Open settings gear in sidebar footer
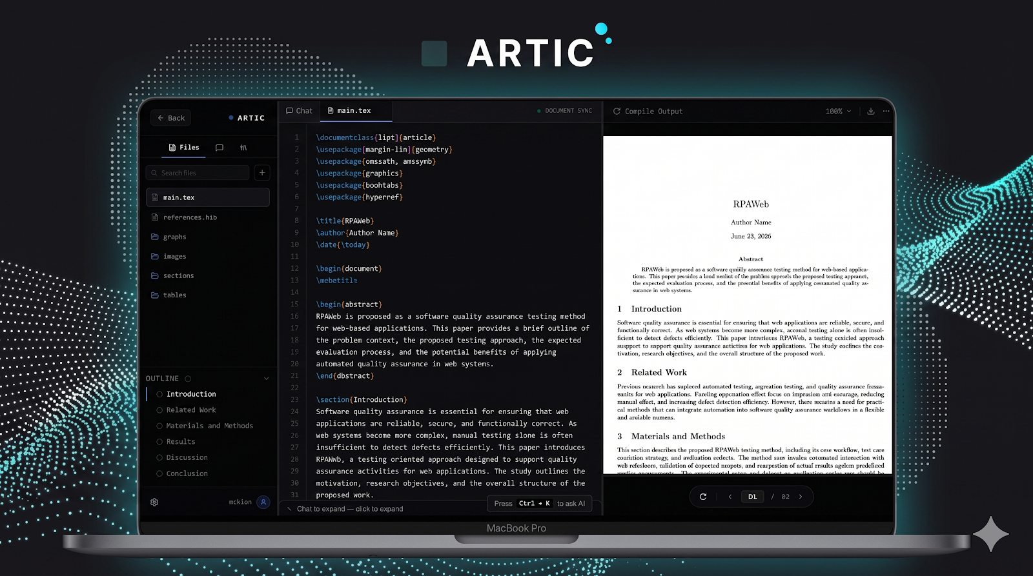1033x576 pixels. point(154,502)
